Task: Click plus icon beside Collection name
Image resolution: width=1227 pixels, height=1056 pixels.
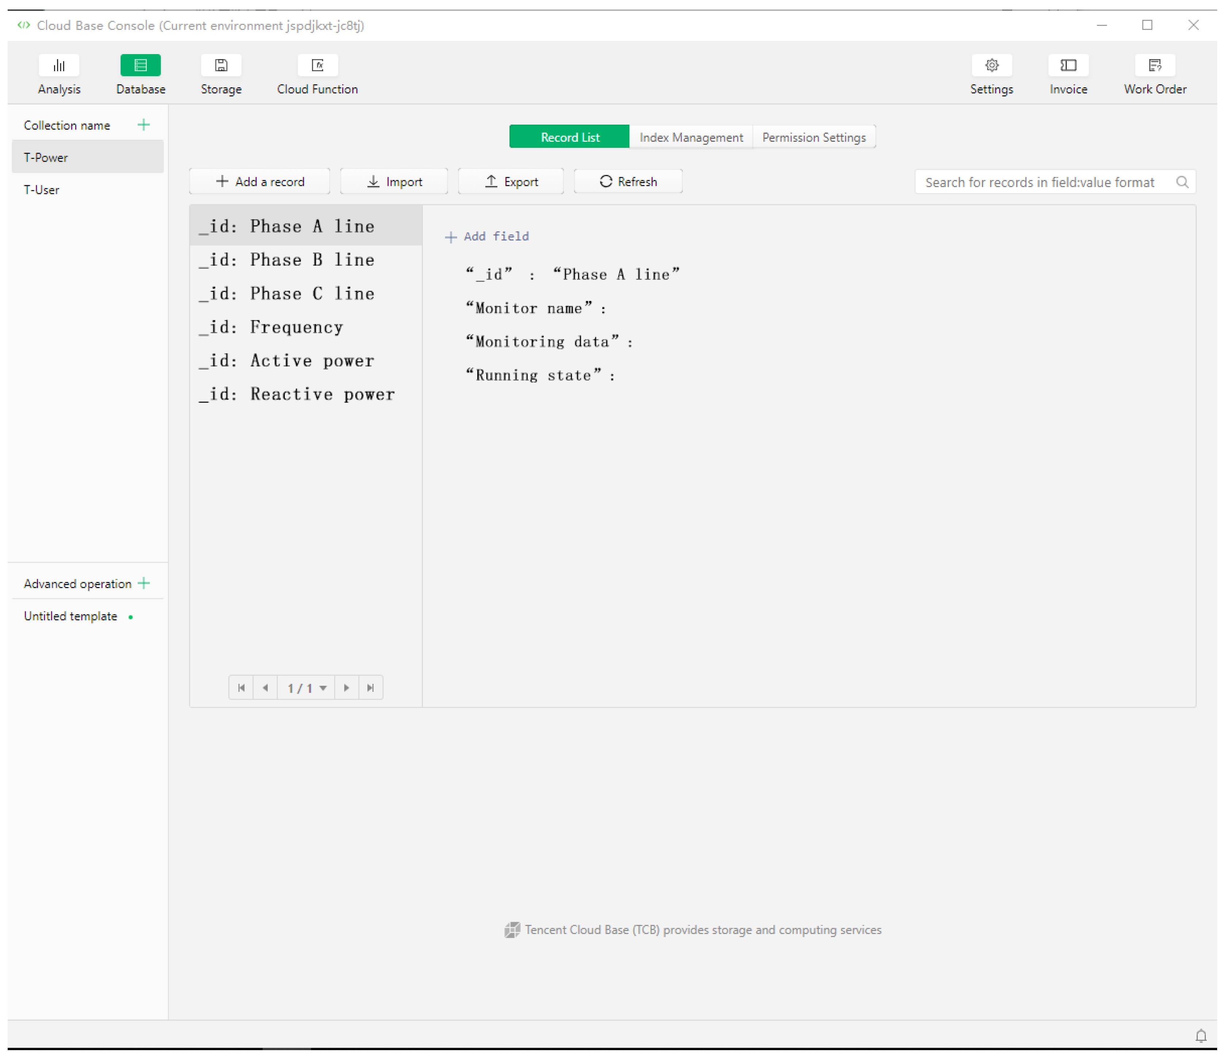Action: coord(143,125)
